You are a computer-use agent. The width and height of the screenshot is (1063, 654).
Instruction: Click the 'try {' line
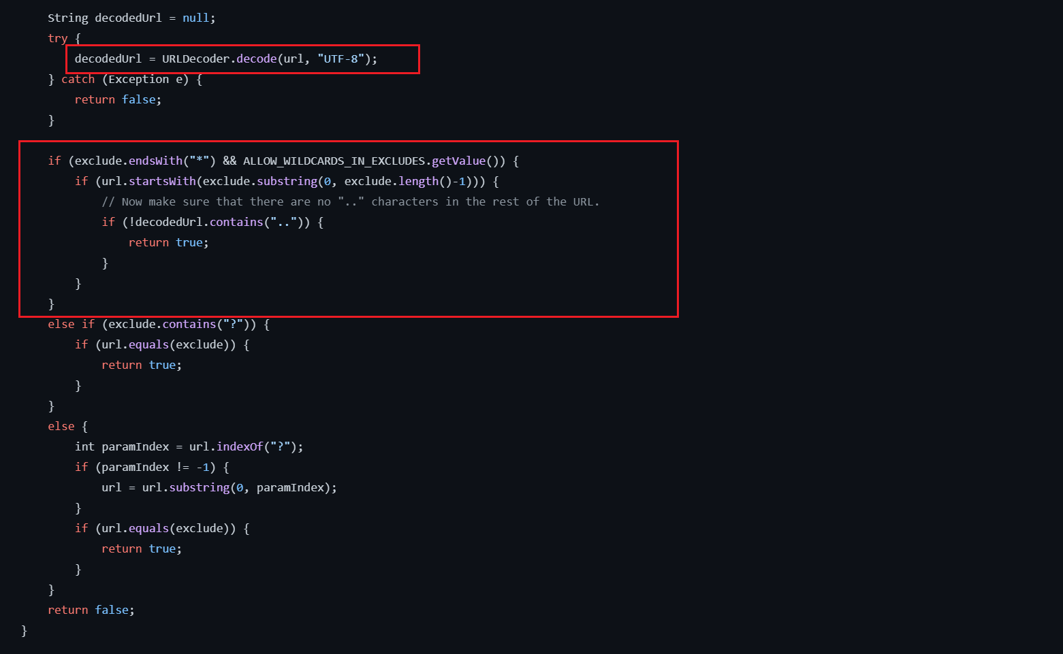(64, 38)
